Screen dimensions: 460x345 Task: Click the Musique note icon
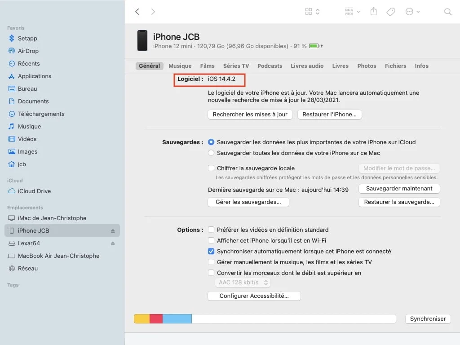[x=11, y=126]
